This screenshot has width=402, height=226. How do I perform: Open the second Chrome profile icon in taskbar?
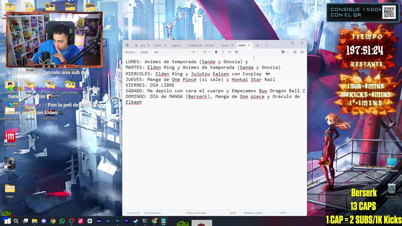(154, 221)
